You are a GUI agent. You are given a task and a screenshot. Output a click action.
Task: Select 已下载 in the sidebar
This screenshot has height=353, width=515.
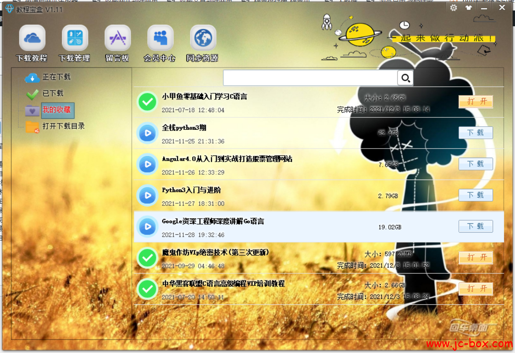pyautogui.click(x=53, y=93)
